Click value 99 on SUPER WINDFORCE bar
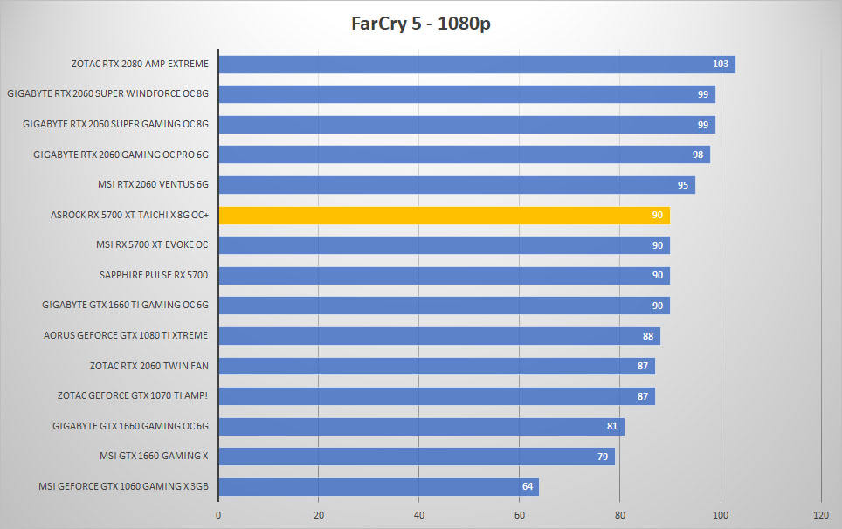 point(702,94)
